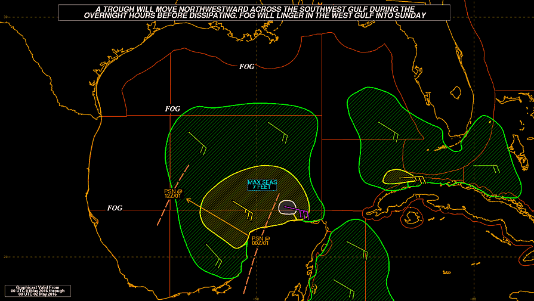Click the lowest FOG label in the southwest Gulf
534x301 pixels.
coord(115,208)
